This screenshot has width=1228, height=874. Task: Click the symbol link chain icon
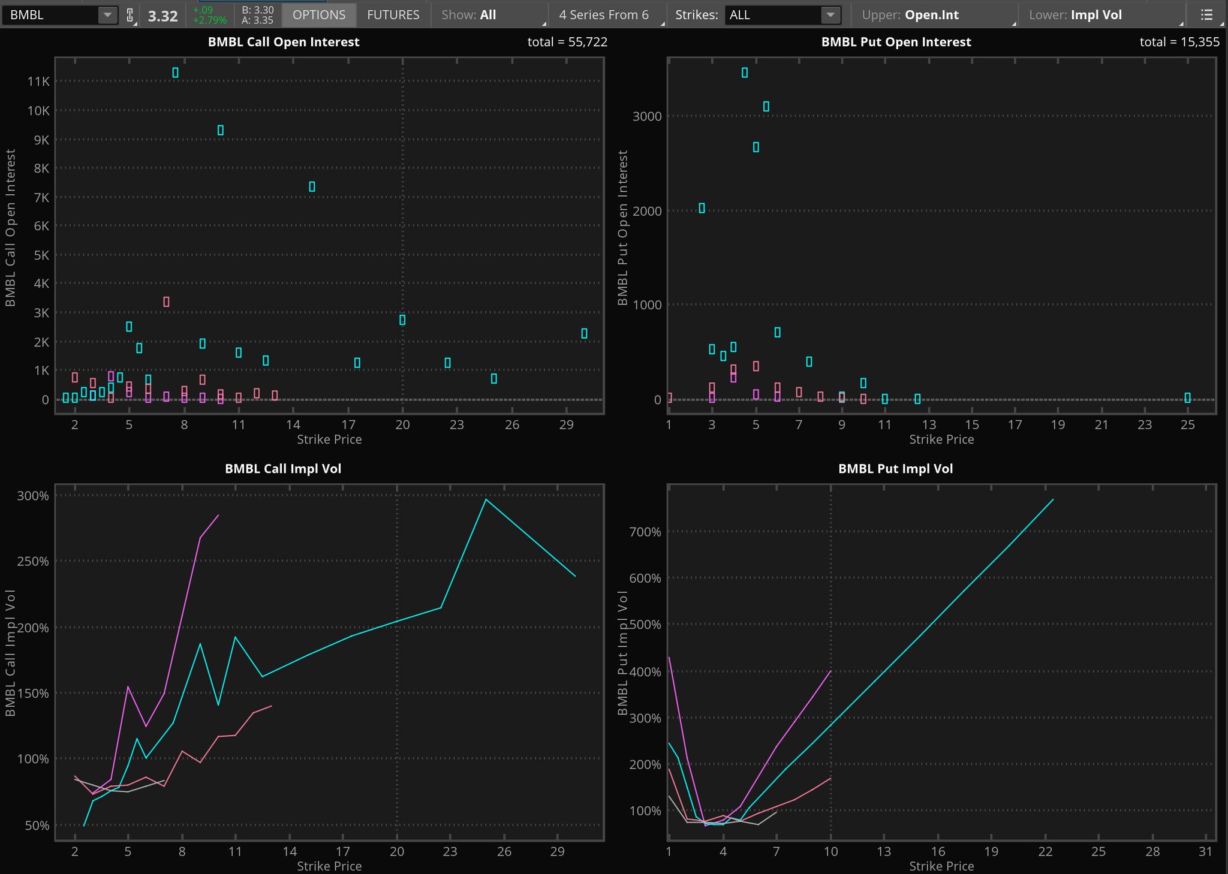click(x=130, y=15)
